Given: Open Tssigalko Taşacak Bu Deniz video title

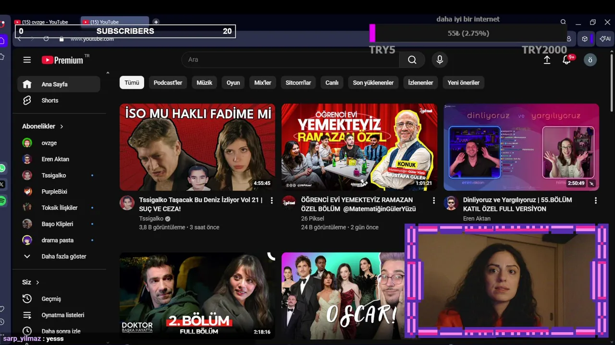Looking at the screenshot, I should [201, 205].
